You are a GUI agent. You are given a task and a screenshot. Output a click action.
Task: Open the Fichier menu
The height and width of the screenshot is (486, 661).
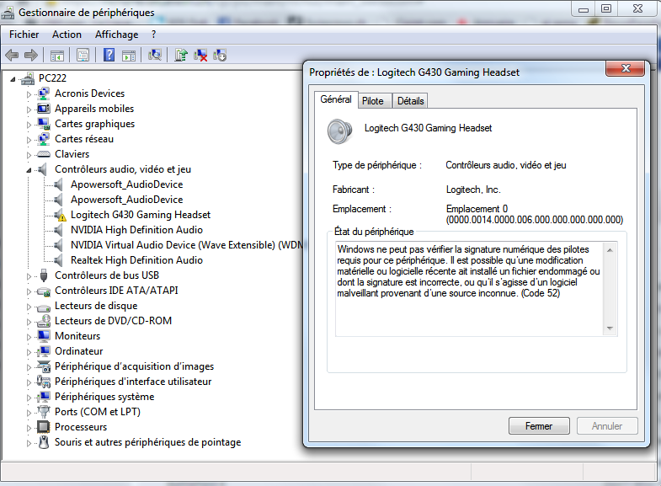24,35
